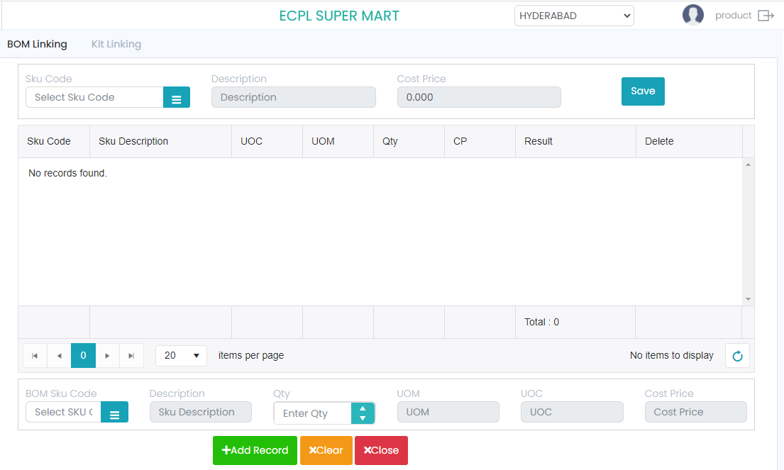Click the red Close button
784x470 pixels.
[x=381, y=451]
